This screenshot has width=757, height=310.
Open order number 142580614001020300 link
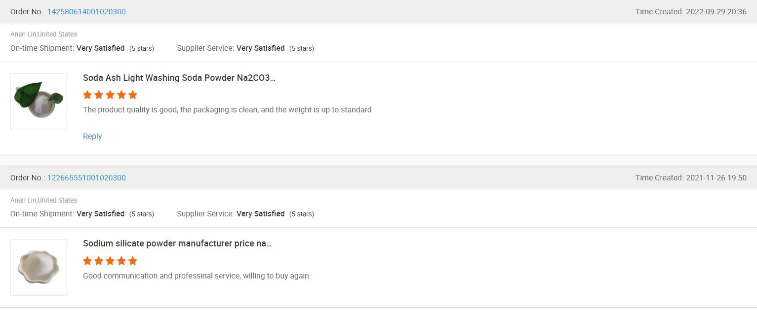point(86,12)
